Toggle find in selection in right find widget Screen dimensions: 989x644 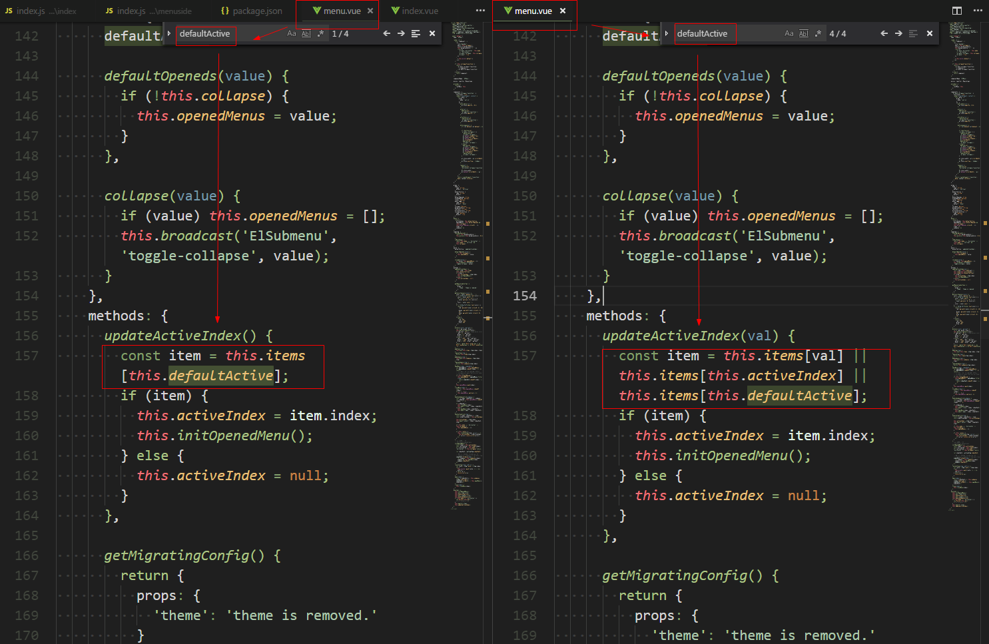pos(913,33)
